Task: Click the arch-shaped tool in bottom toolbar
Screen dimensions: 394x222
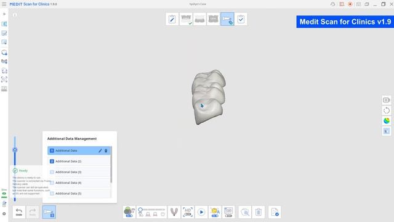Action: pyautogui.click(x=174, y=212)
